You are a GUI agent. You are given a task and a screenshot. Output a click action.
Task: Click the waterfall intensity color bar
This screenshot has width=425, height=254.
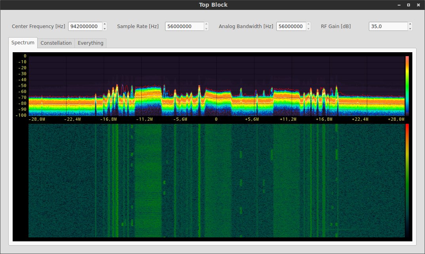(407, 180)
